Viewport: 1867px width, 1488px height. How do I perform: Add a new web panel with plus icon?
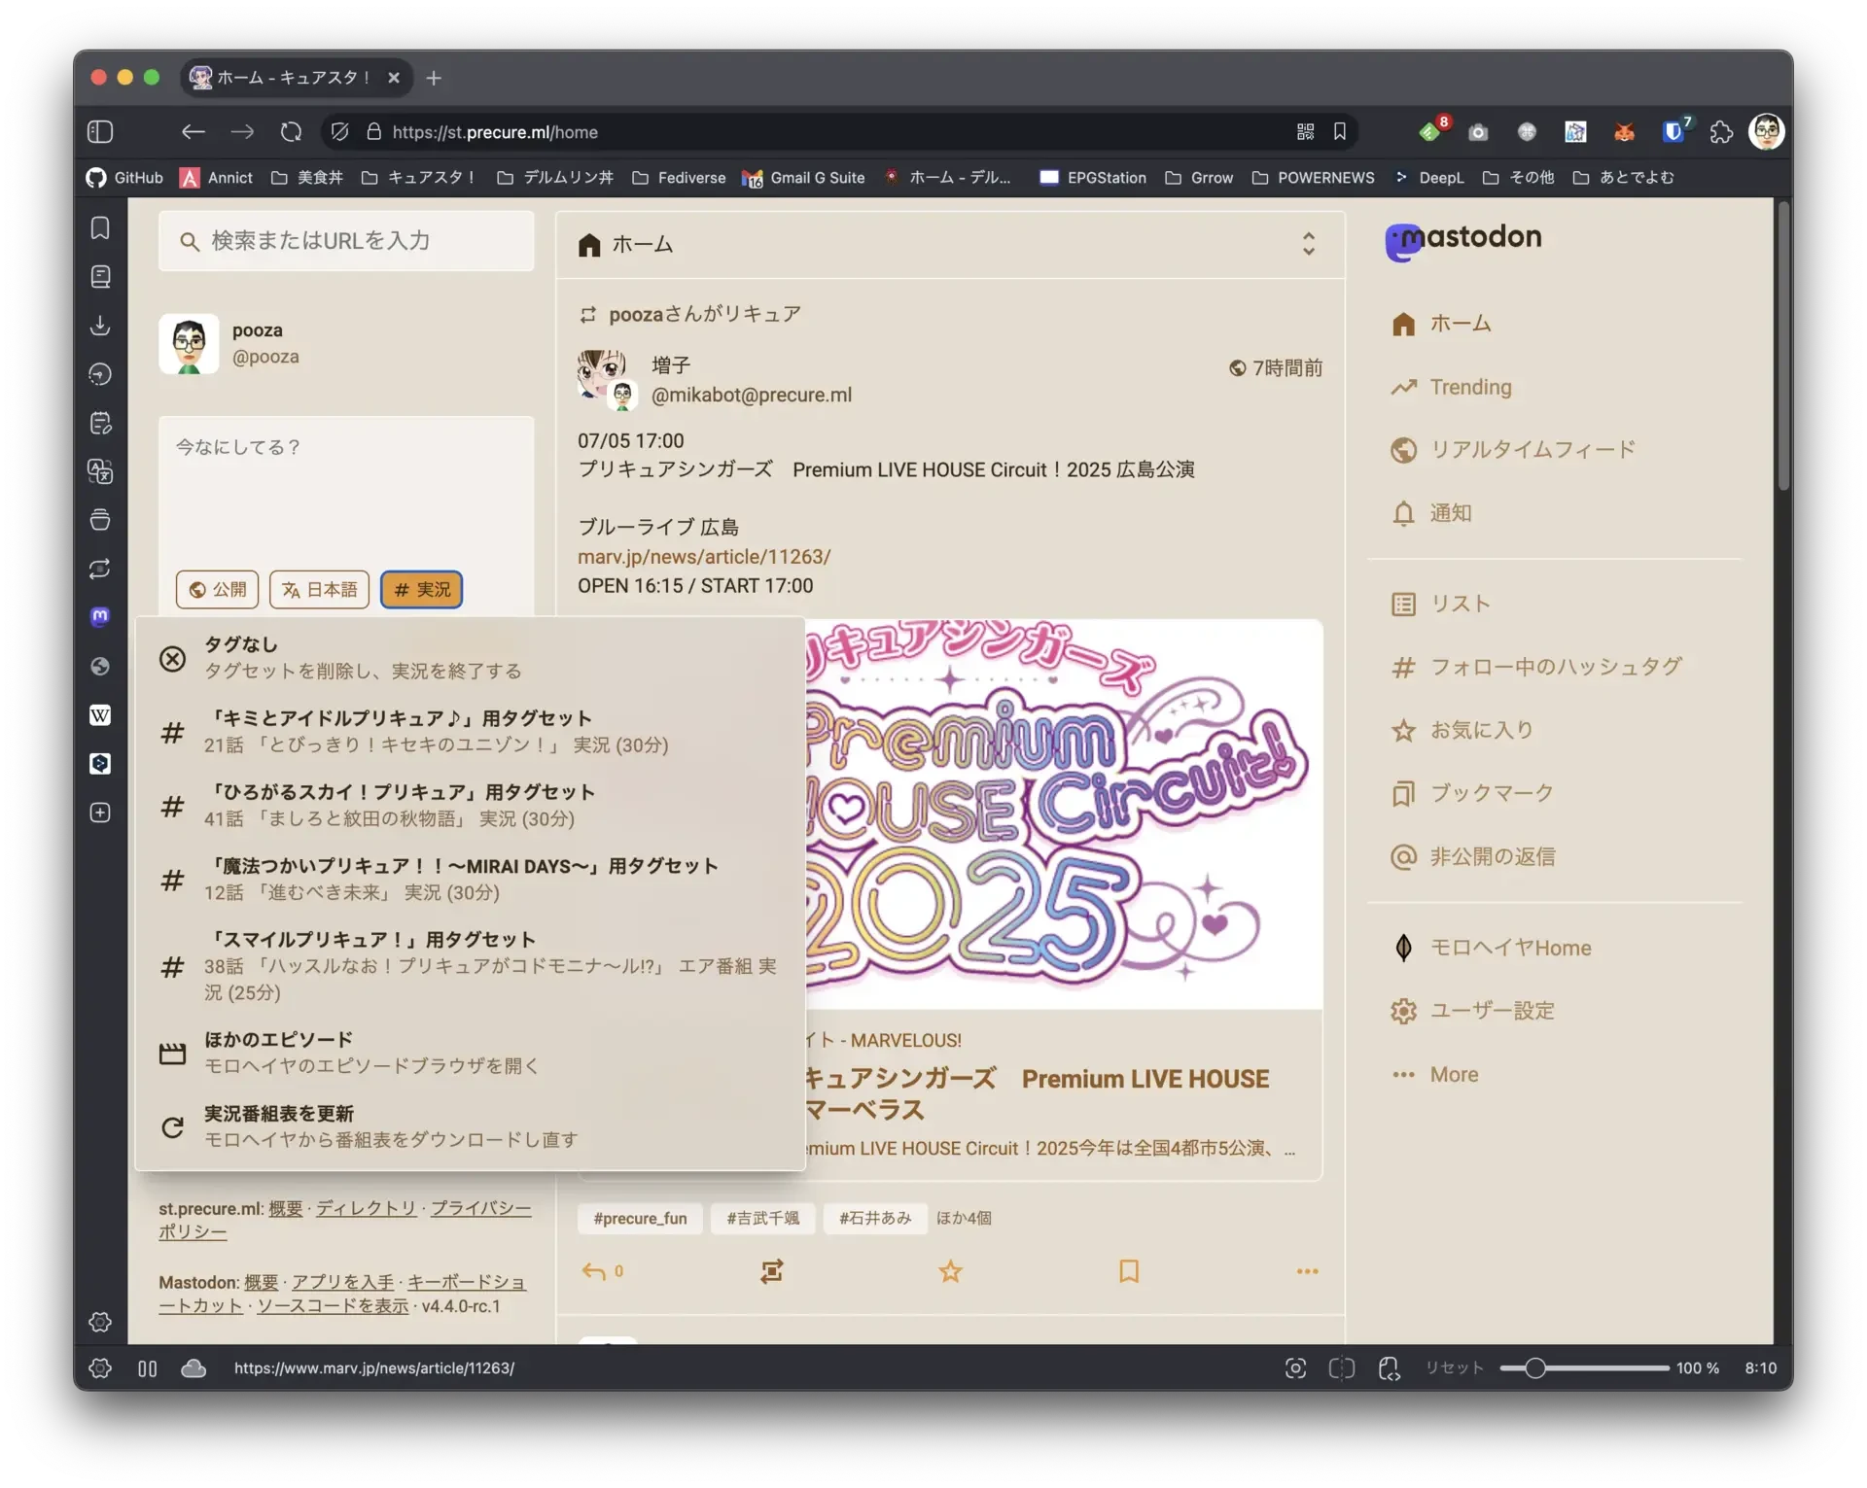pos(100,813)
